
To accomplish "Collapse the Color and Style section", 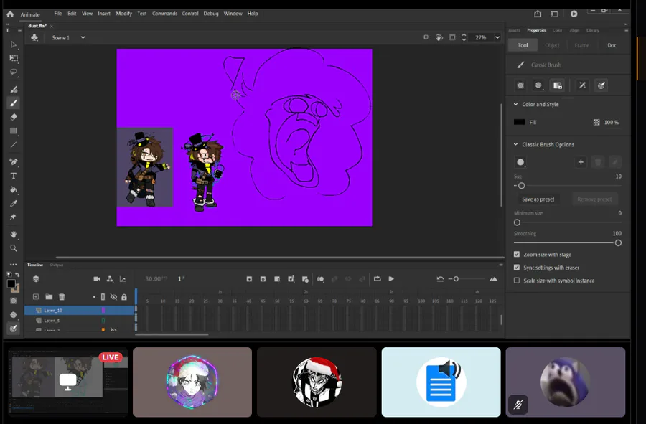I will (516, 105).
